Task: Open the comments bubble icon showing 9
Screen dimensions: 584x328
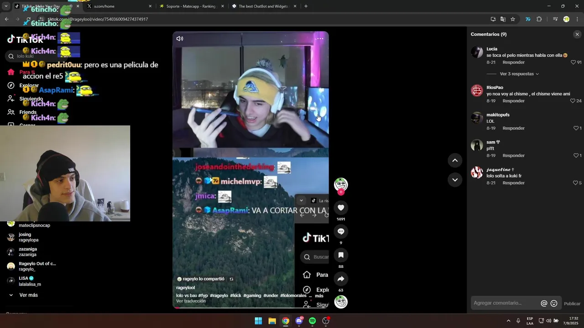Action: coord(341,231)
